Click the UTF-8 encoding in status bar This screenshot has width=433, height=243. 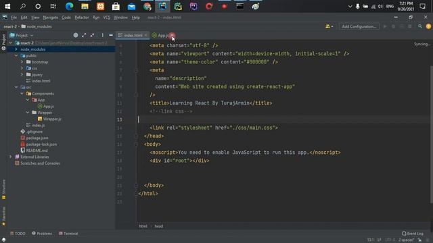pos(390,240)
